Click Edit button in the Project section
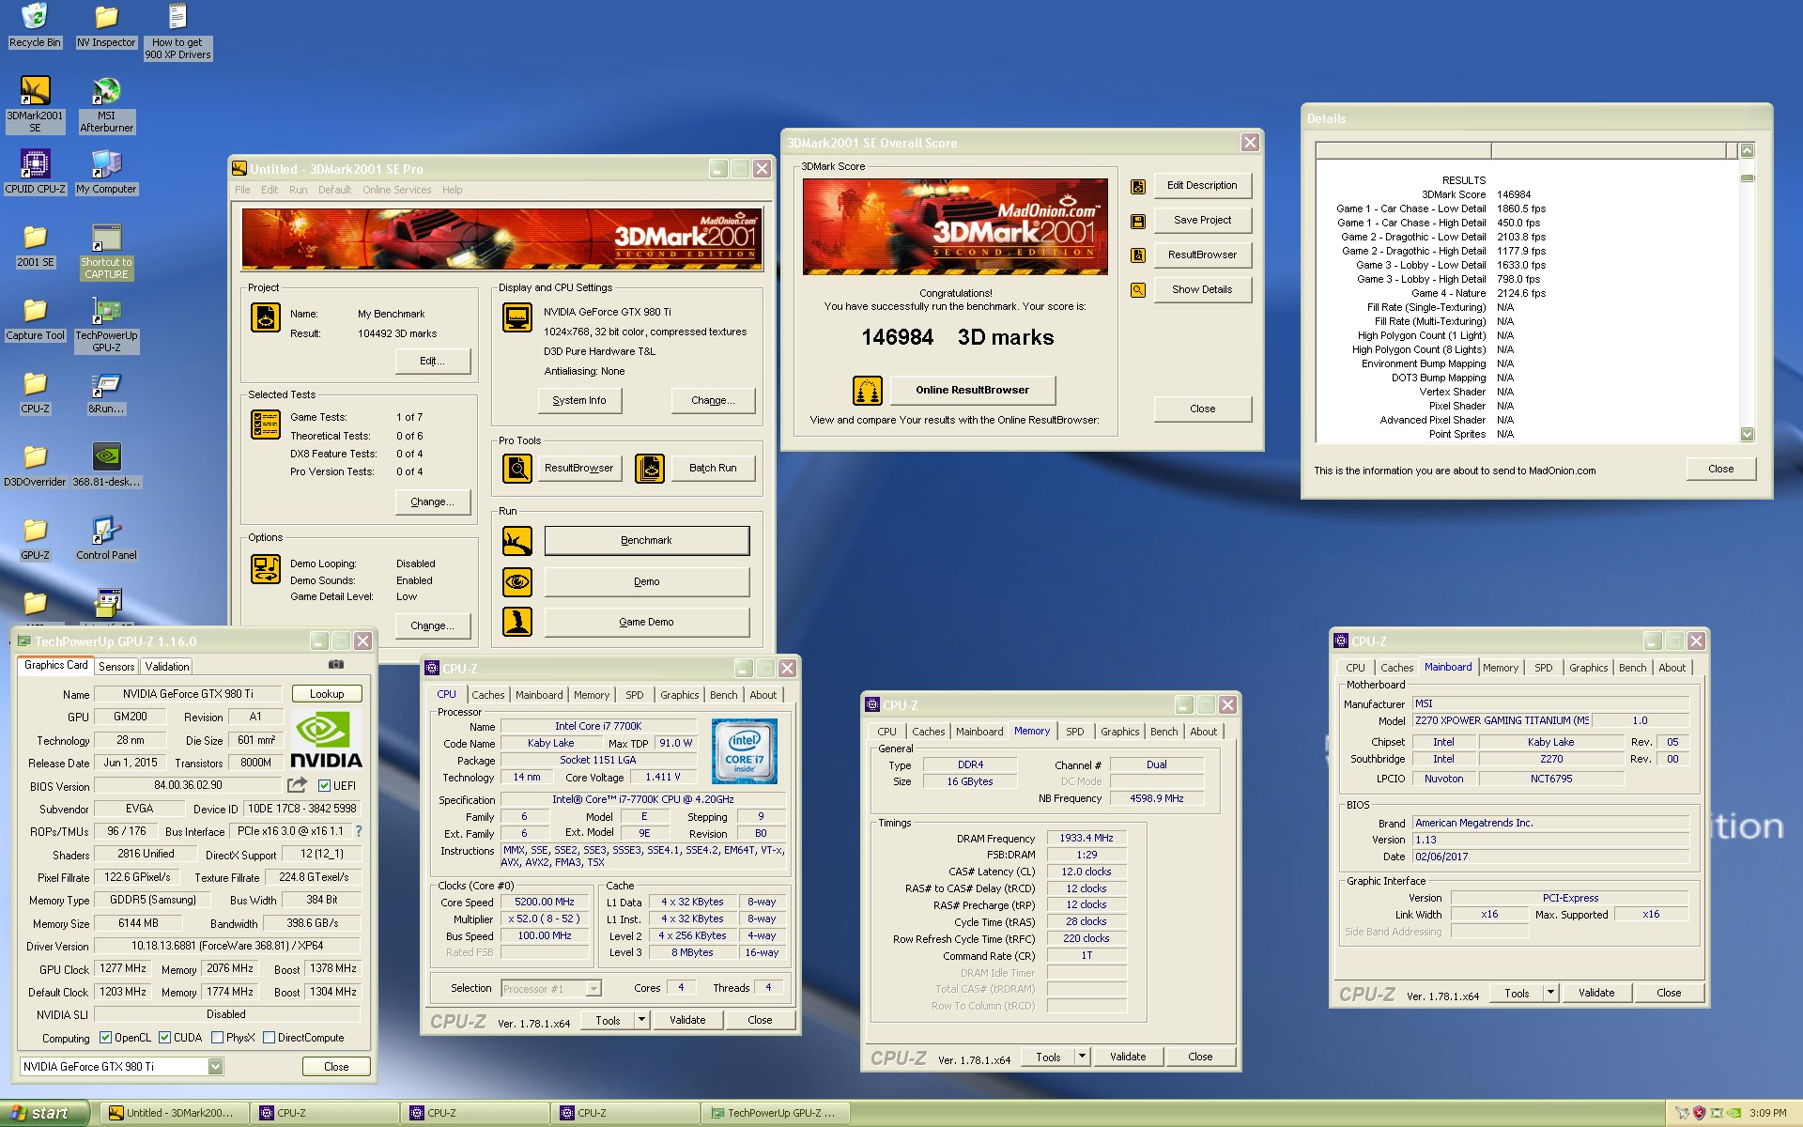This screenshot has height=1127, width=1803. 432,362
